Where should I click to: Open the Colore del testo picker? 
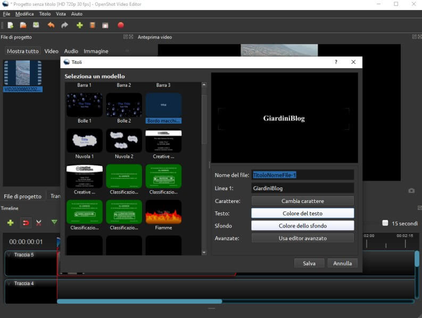pos(302,214)
